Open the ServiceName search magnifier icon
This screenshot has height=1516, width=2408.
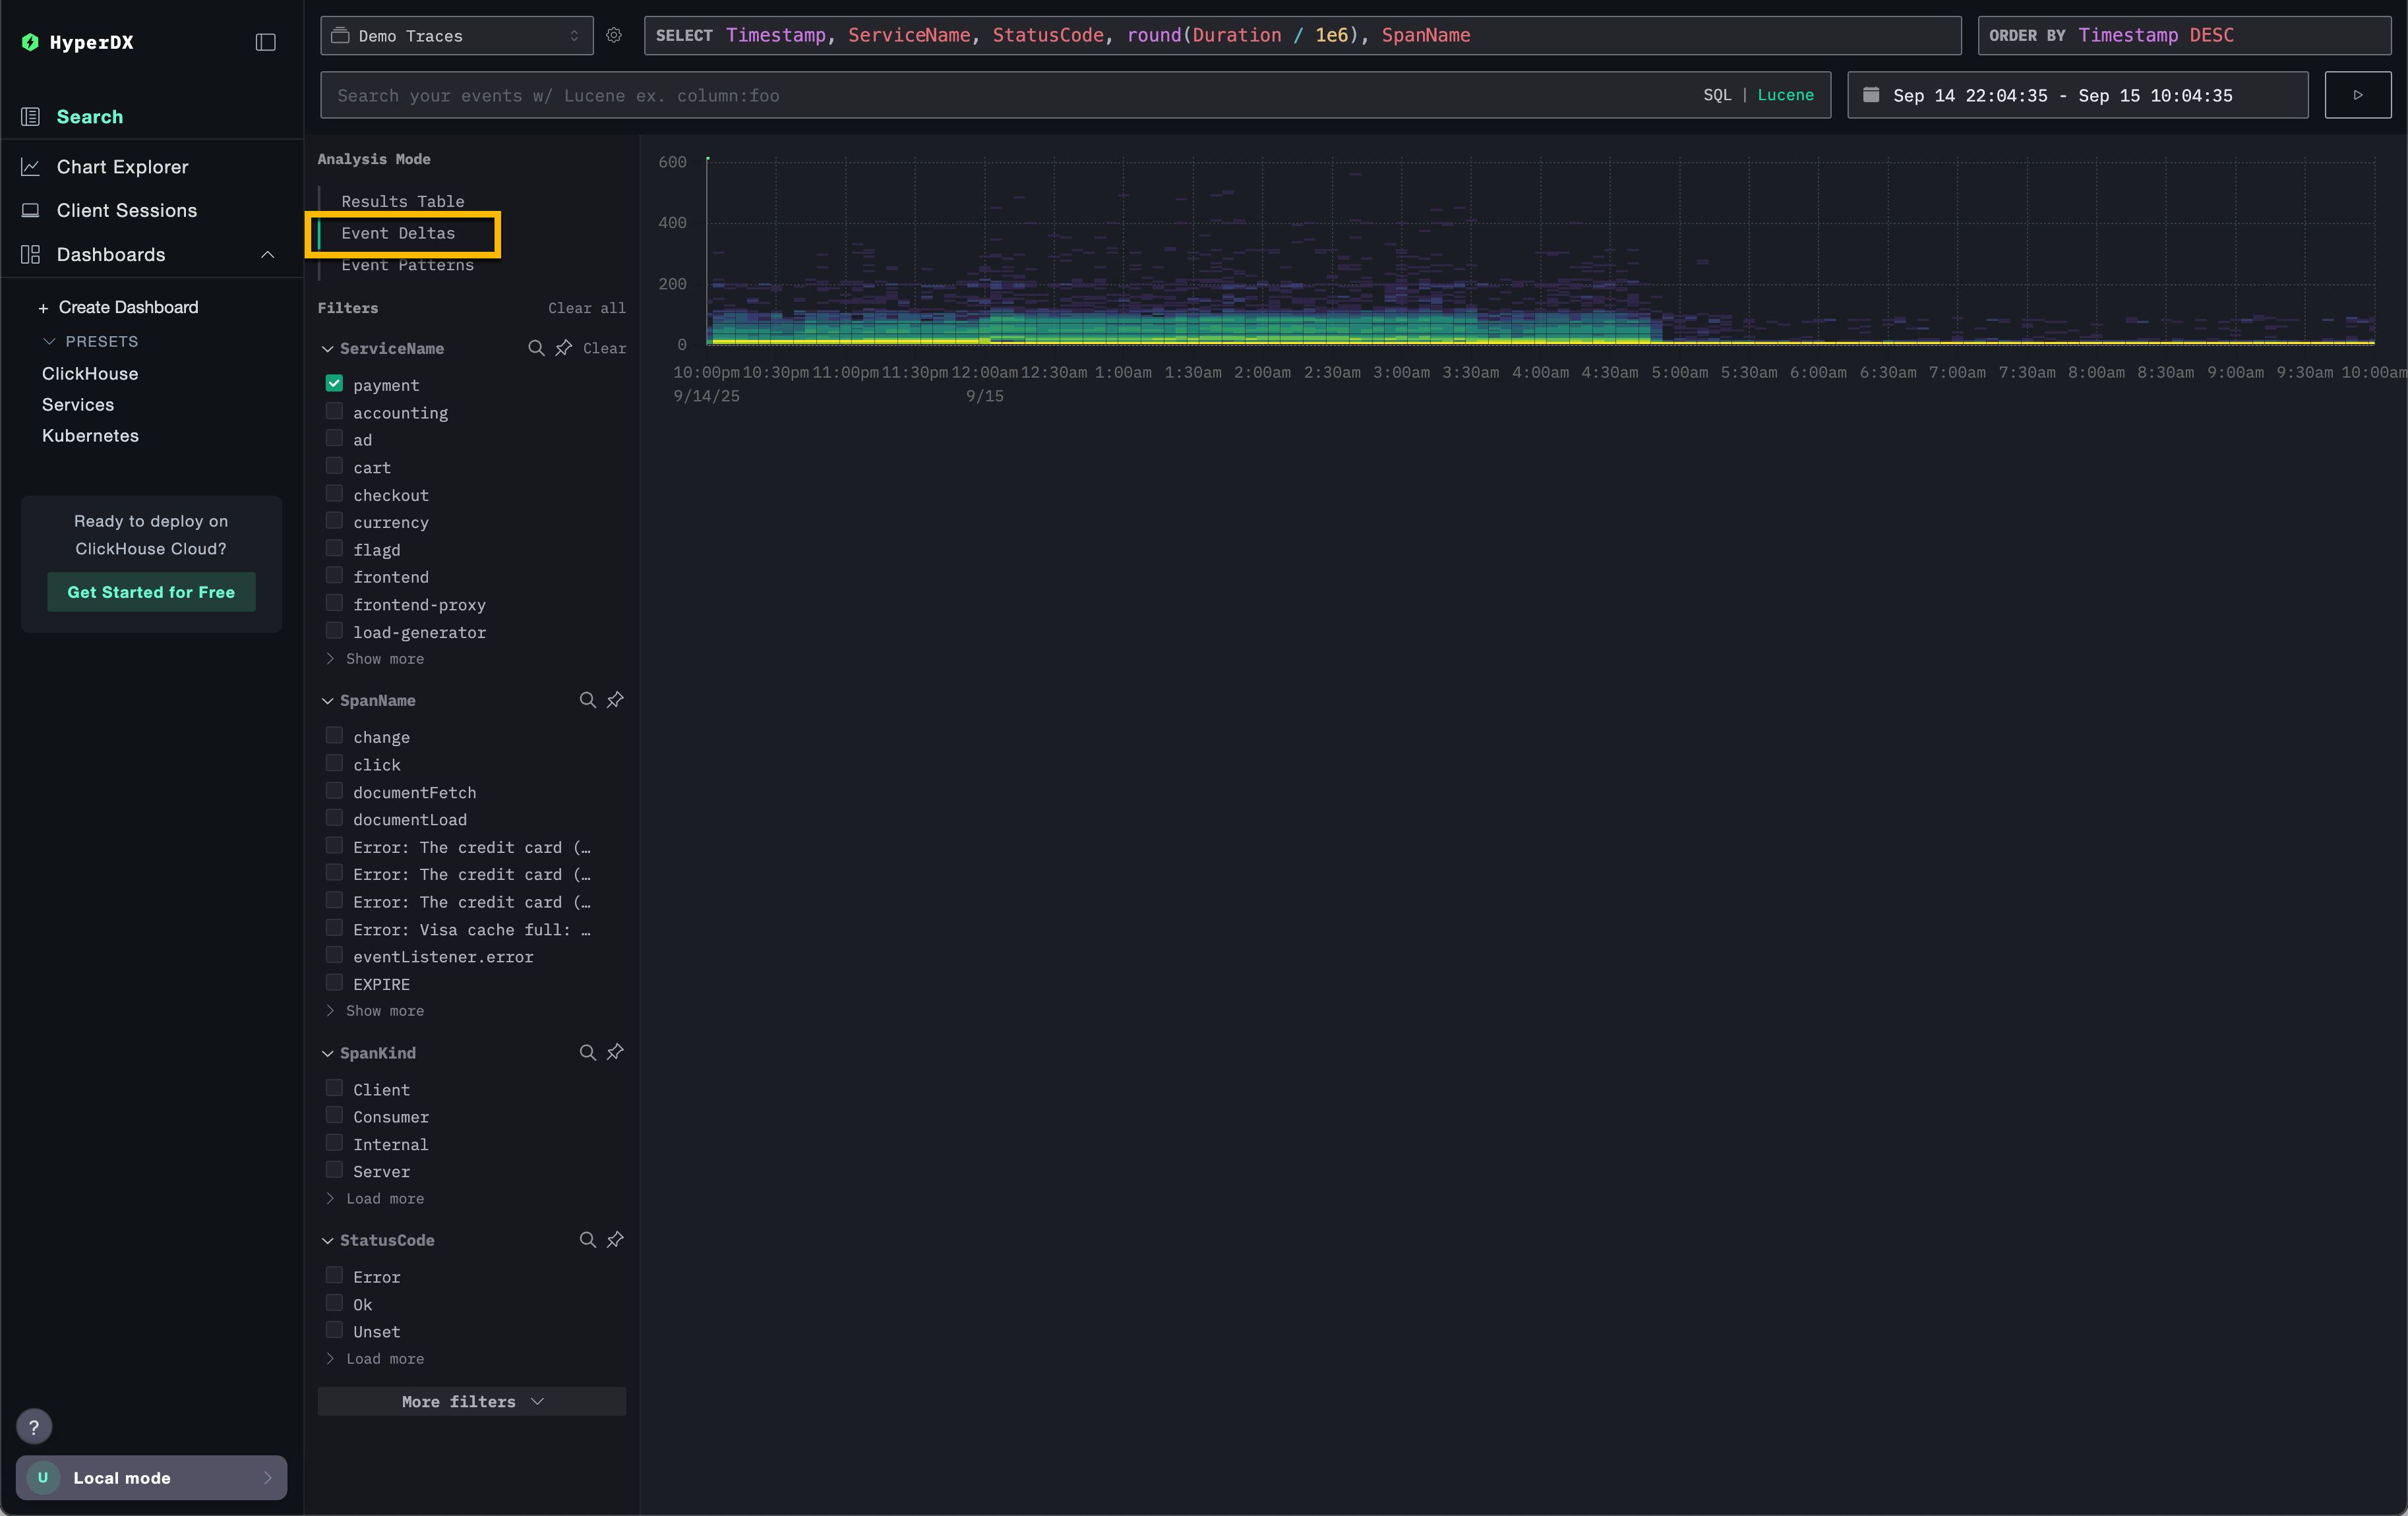pos(536,349)
